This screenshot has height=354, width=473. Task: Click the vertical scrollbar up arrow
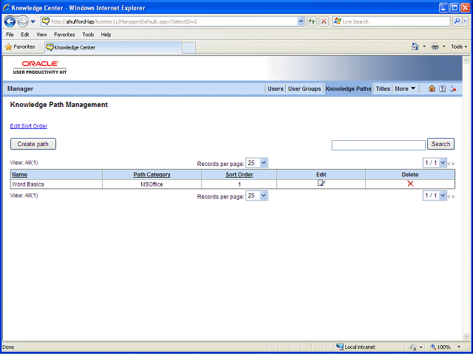(x=466, y=60)
